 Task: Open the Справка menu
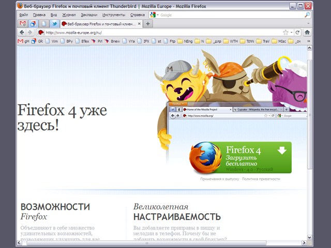138,15
